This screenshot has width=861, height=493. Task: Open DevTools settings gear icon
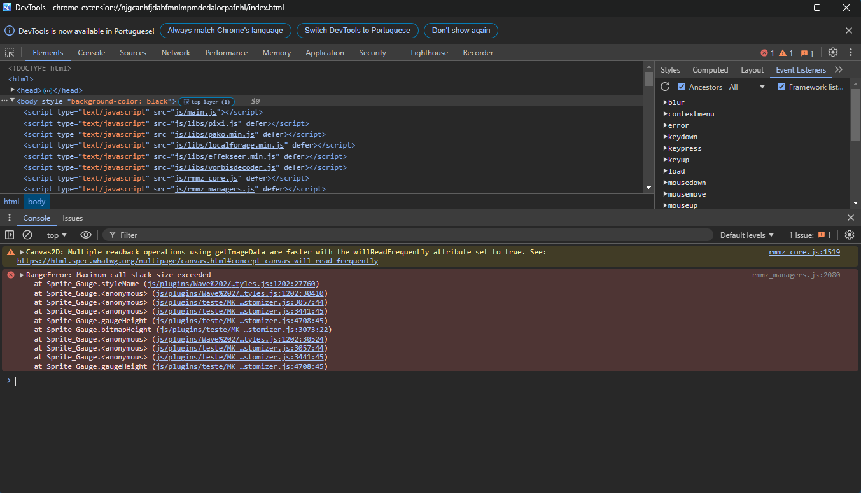tap(833, 53)
